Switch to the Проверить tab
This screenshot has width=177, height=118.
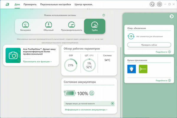click(x=30, y=4)
